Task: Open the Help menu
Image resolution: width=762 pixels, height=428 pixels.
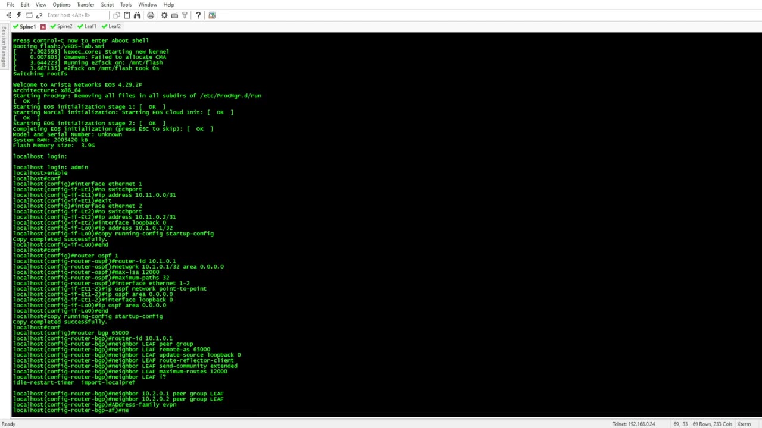Action: (x=169, y=4)
